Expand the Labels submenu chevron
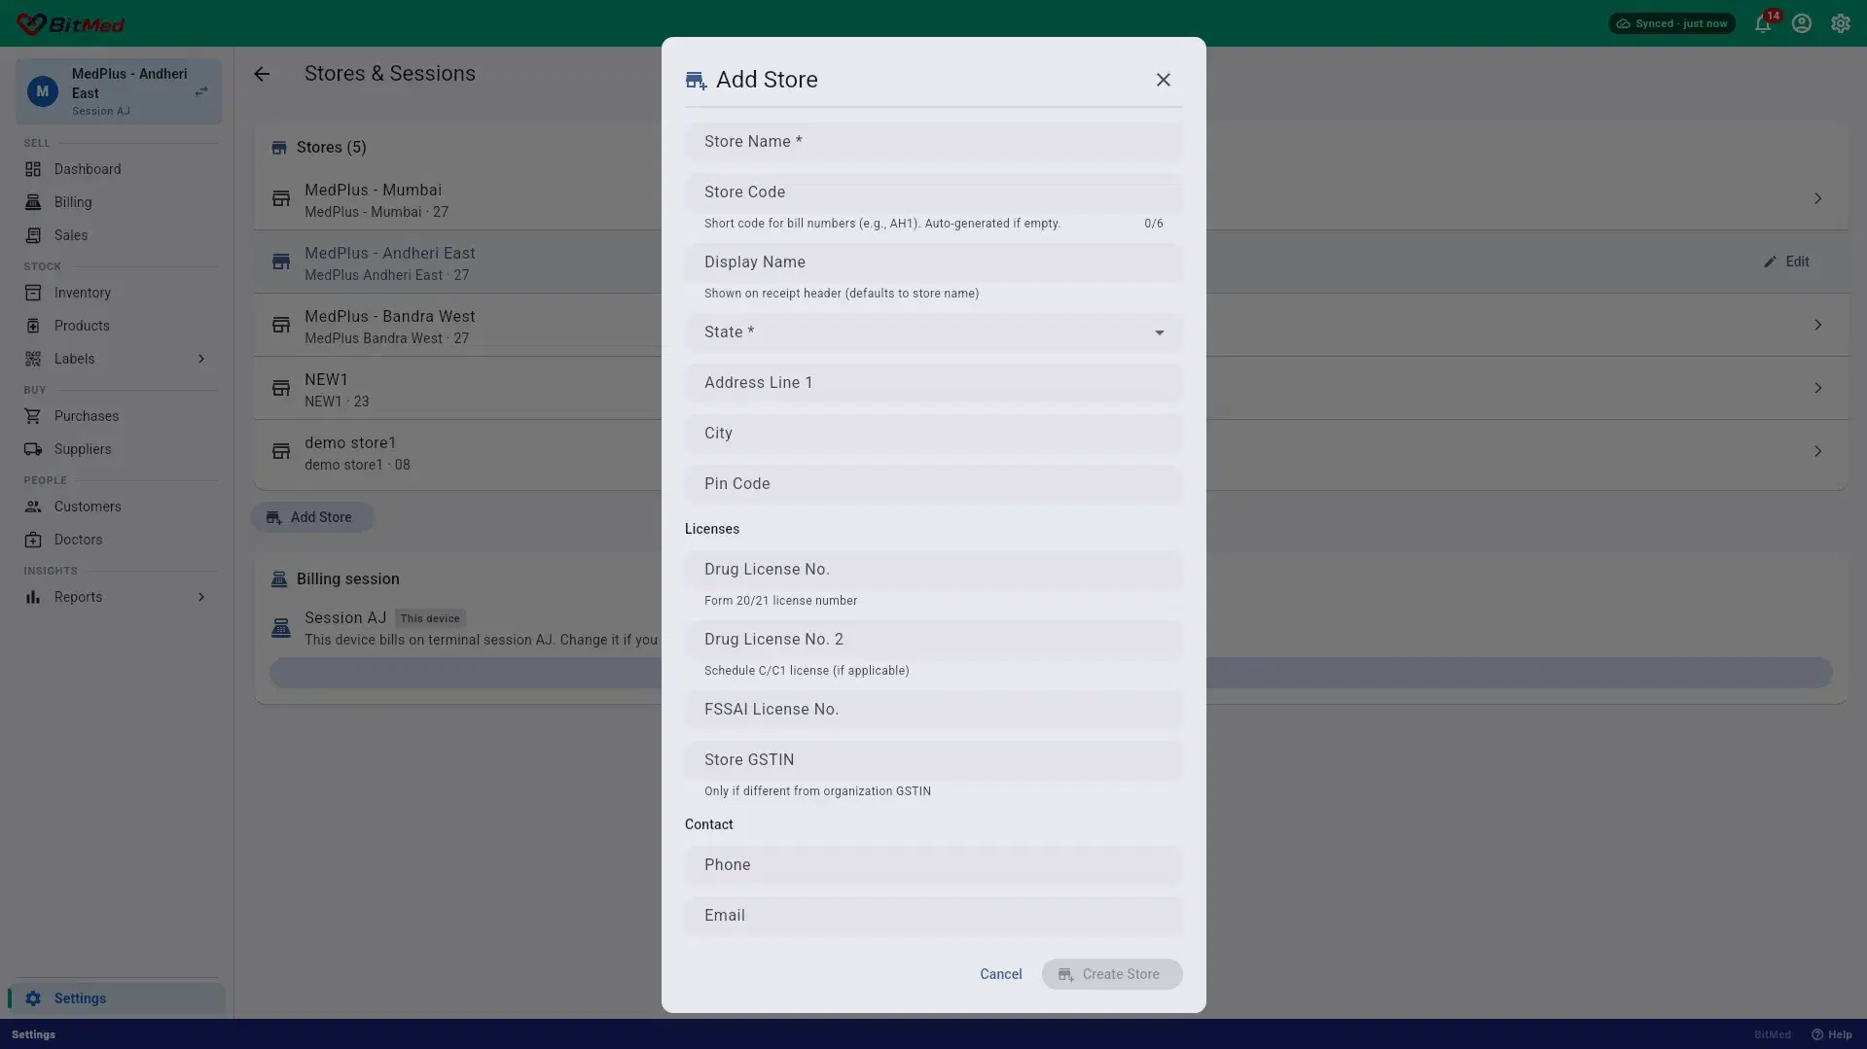The image size is (1867, 1049). click(x=201, y=359)
